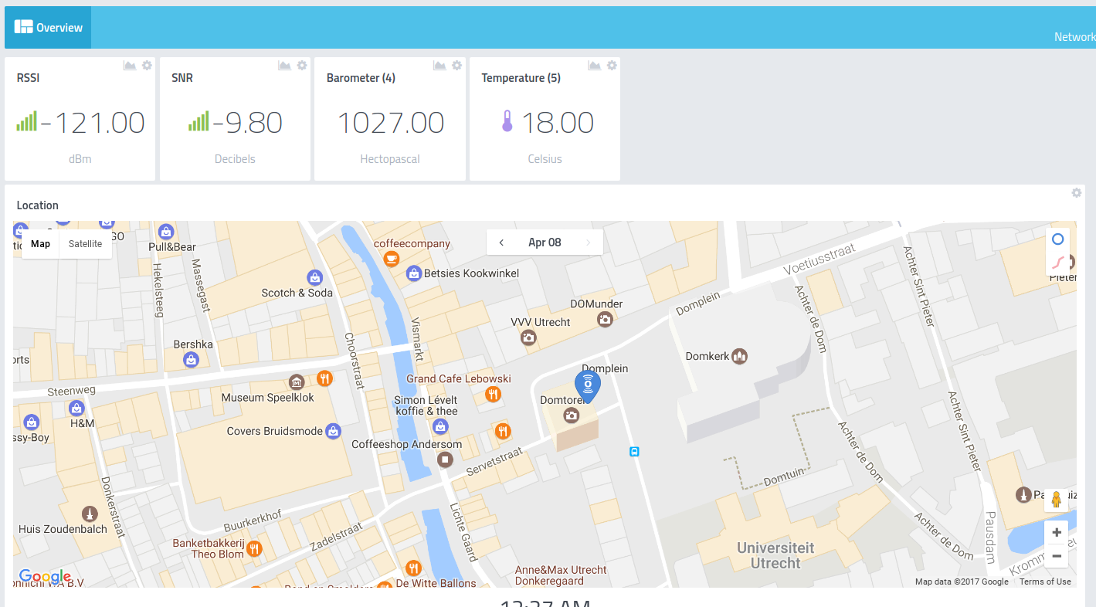Viewport: 1096px width, 607px height.
Task: Select the blue device location marker
Action: pos(588,386)
